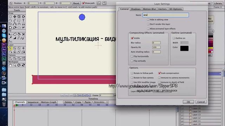Uncheck Scale compensation
The width and height of the screenshot is (225, 126).
click(159, 73)
